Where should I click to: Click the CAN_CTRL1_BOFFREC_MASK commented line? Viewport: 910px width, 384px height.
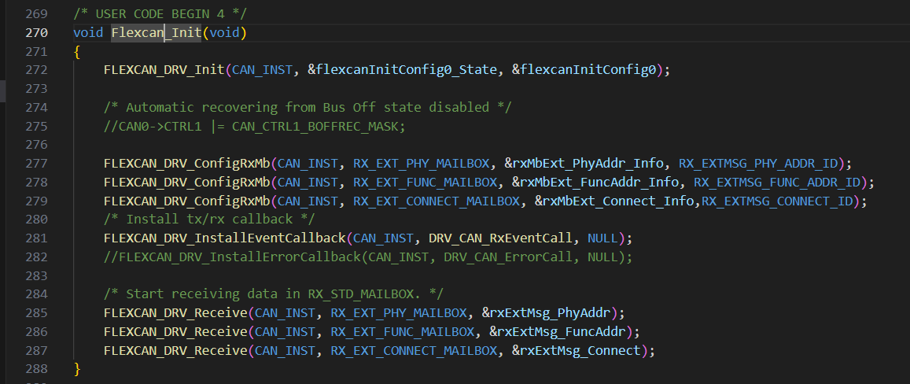253,126
